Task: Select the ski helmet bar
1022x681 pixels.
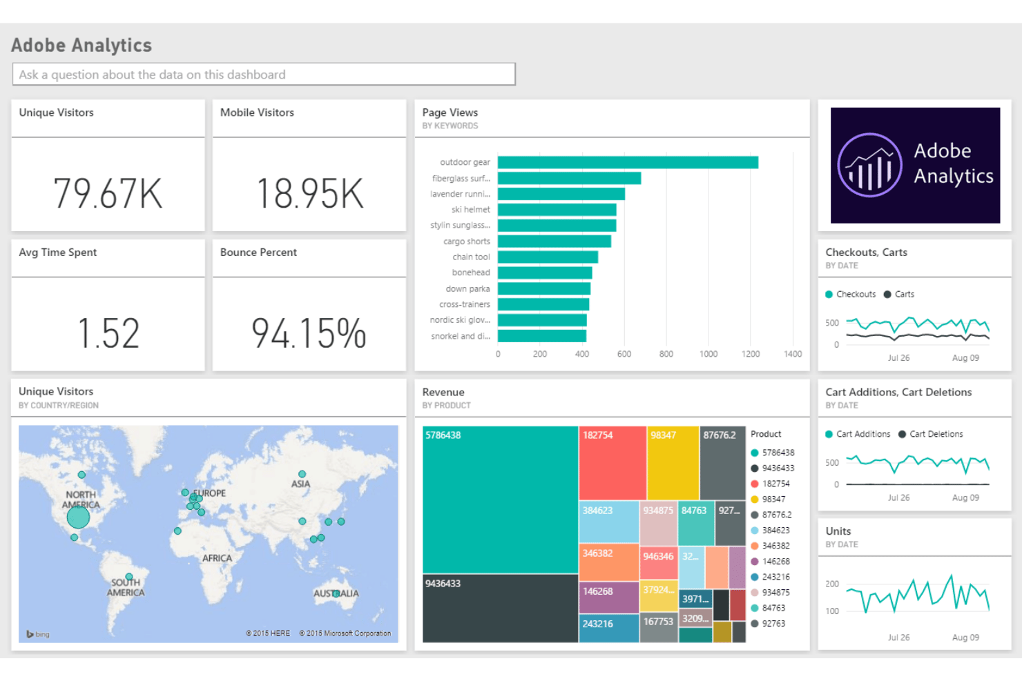Action: [x=557, y=210]
